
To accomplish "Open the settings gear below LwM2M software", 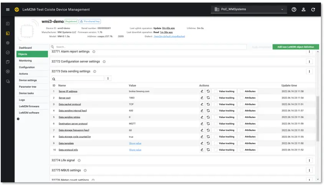I will pyautogui.click(x=18, y=119).
